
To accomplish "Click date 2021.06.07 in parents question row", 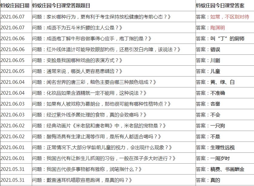I will (12, 17).
